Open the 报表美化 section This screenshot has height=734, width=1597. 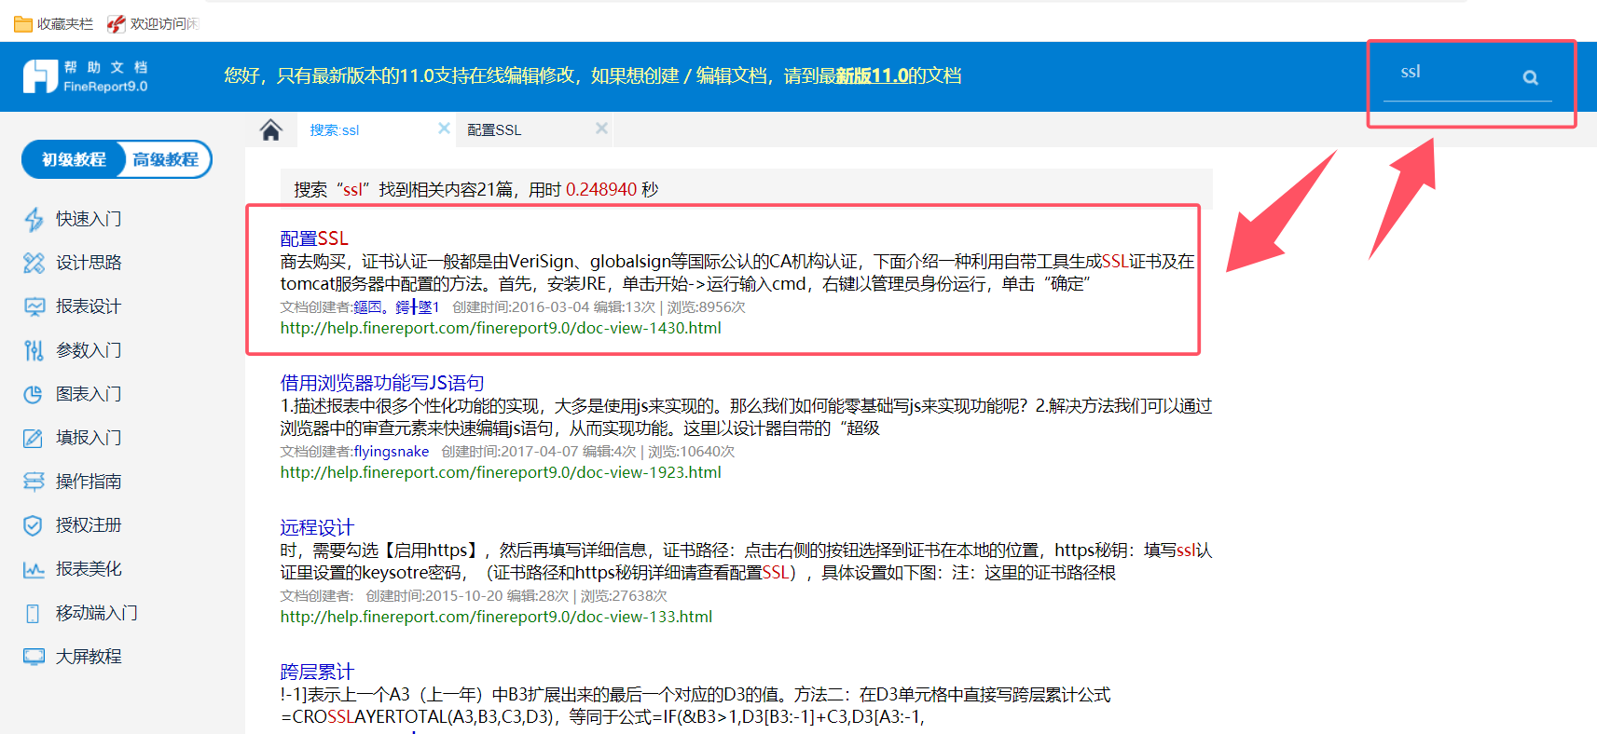point(89,569)
